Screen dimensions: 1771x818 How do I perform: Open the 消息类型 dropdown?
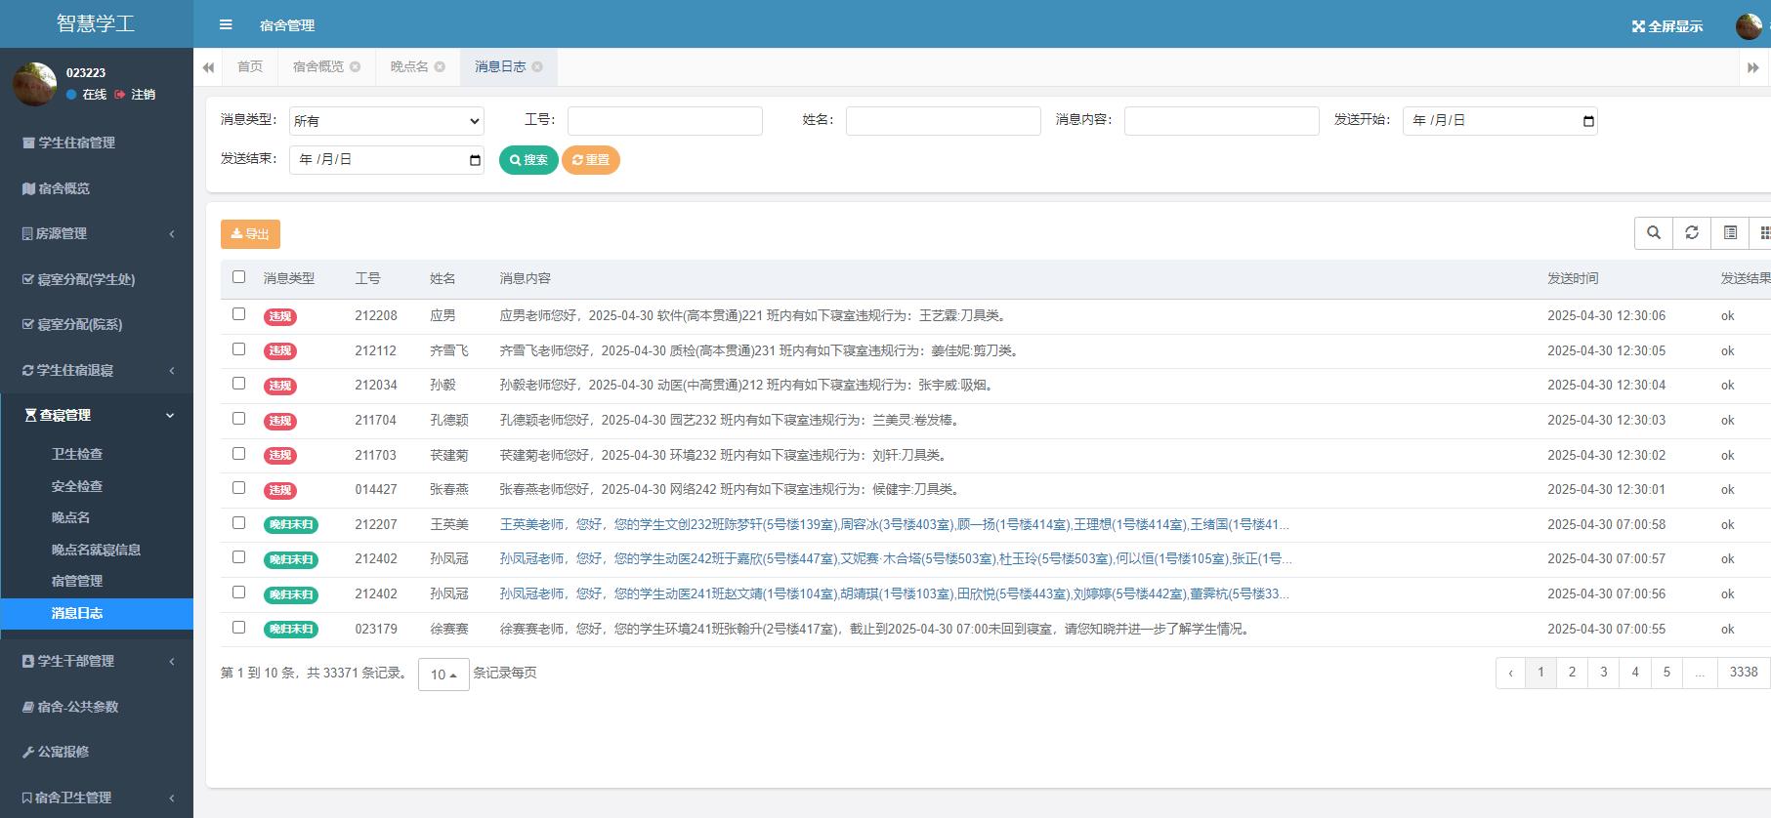pyautogui.click(x=387, y=121)
